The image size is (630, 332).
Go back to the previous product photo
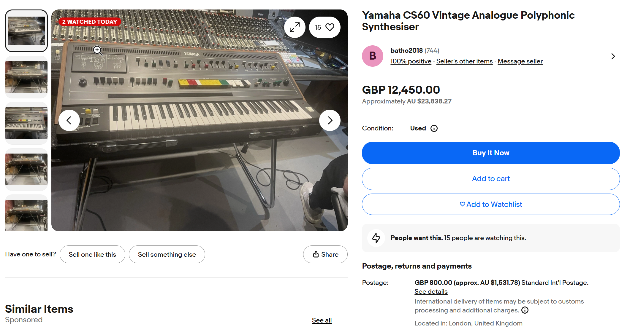tap(69, 120)
